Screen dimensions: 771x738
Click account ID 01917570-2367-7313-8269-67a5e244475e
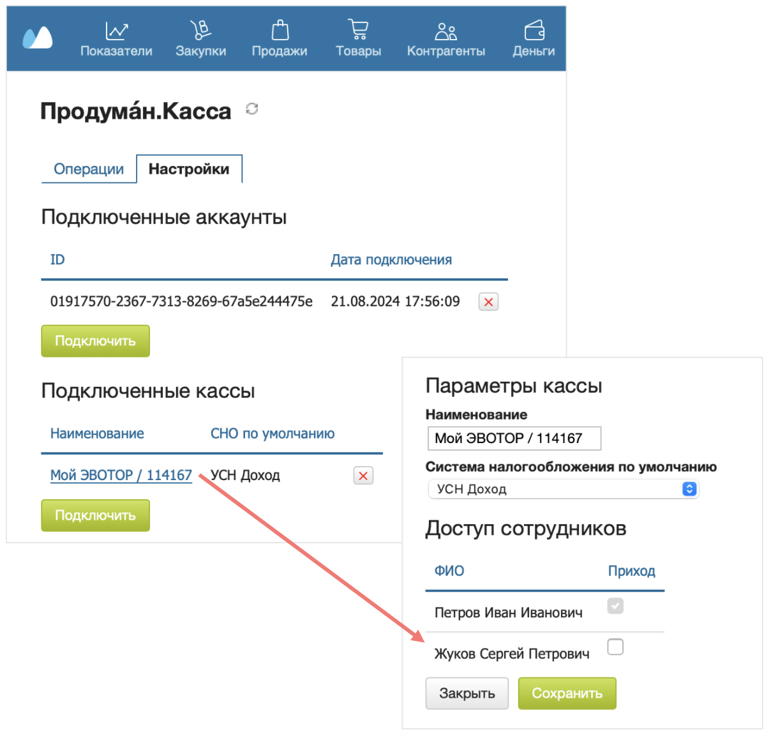pyautogui.click(x=181, y=301)
